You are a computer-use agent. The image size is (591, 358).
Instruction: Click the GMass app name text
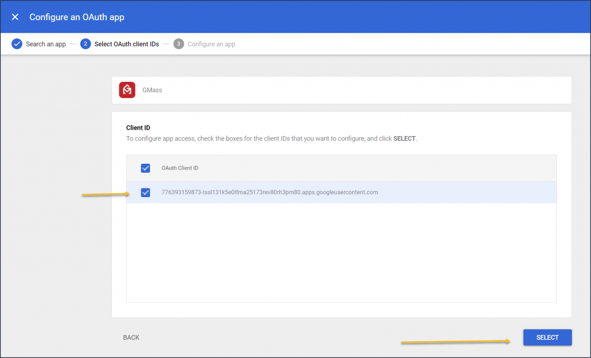152,90
